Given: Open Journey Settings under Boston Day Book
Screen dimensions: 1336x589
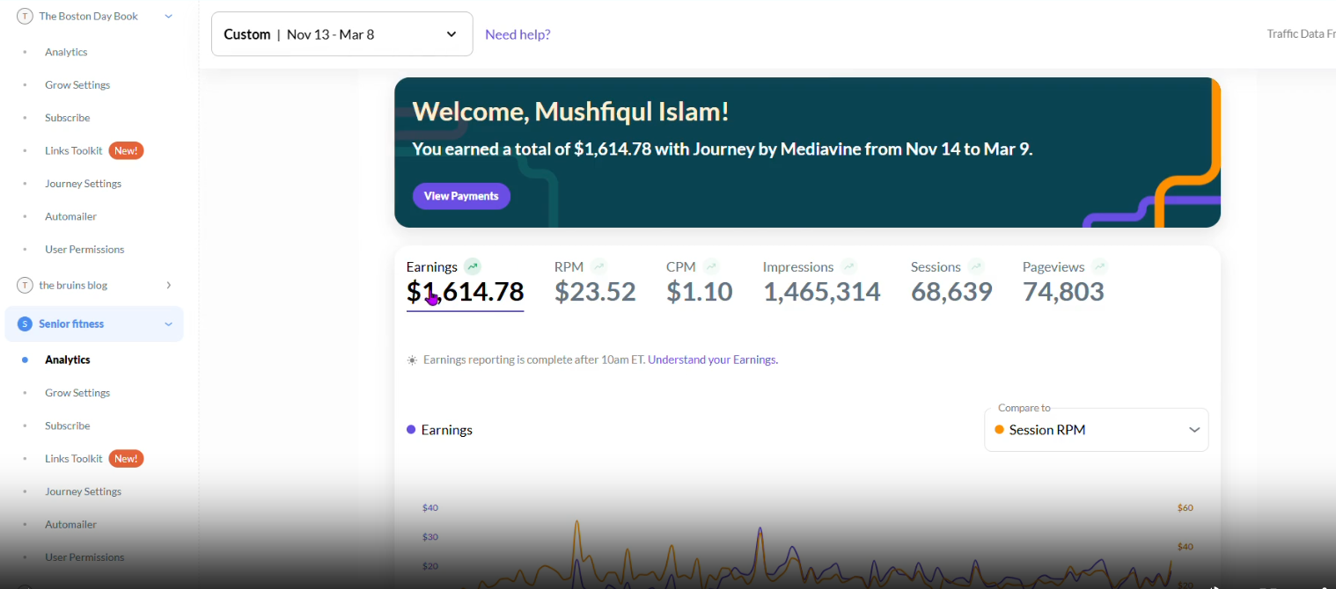Looking at the screenshot, I should pyautogui.click(x=84, y=184).
